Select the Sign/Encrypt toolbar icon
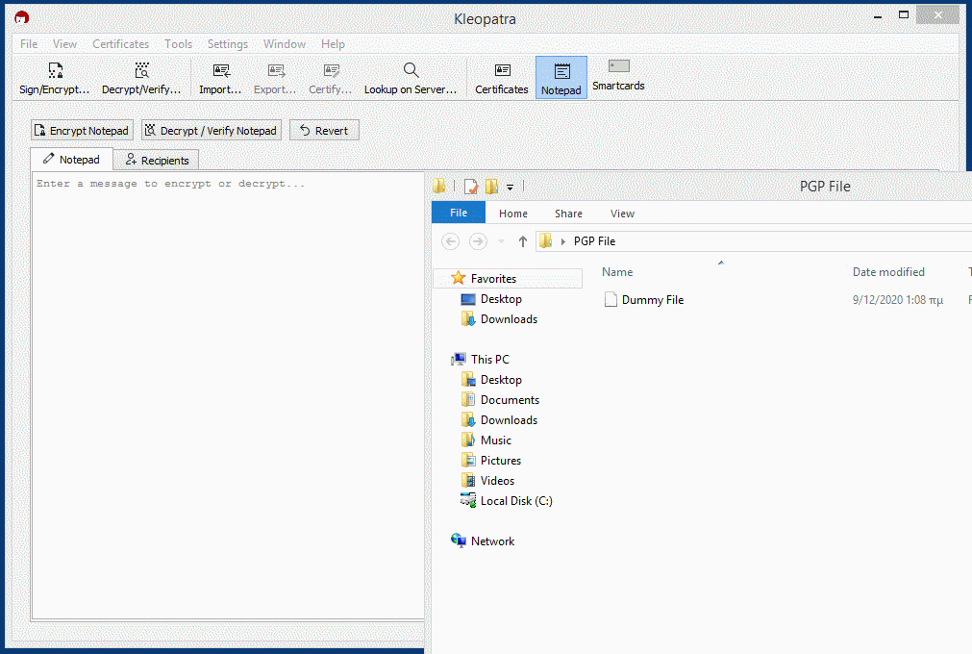This screenshot has width=972, height=654. click(x=53, y=75)
